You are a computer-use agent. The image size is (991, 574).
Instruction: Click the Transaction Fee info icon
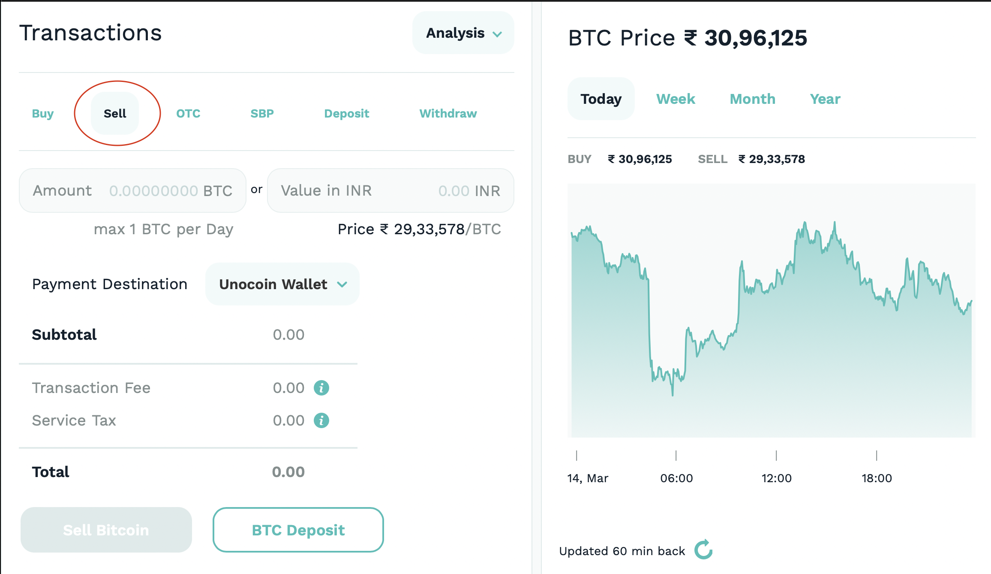click(x=321, y=388)
